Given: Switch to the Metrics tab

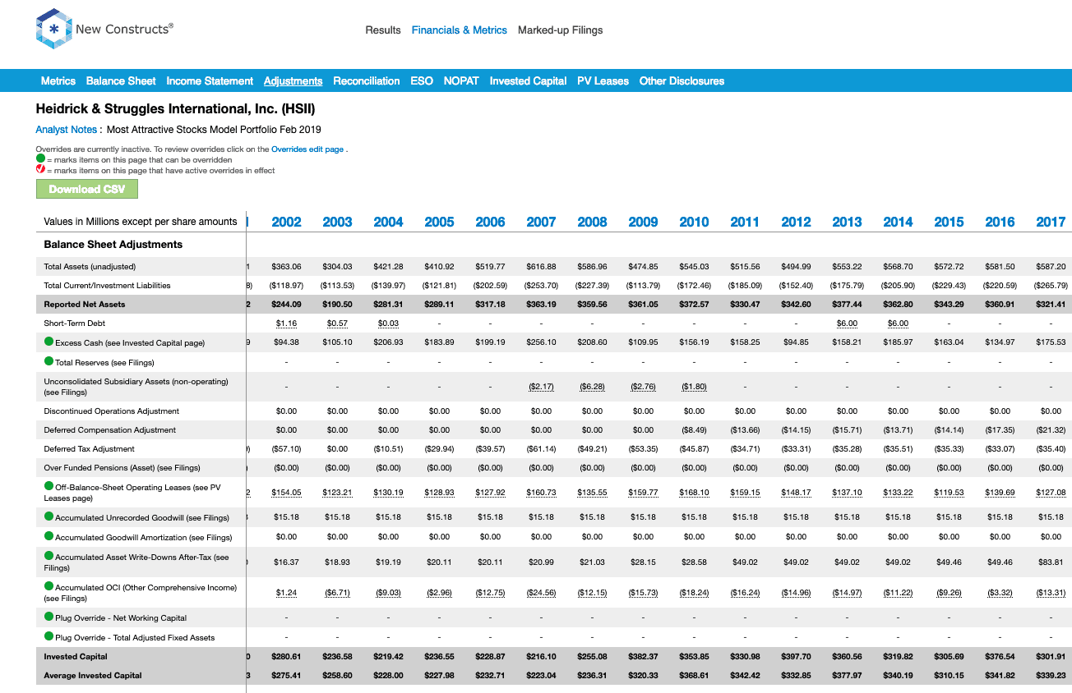Looking at the screenshot, I should 58,80.
